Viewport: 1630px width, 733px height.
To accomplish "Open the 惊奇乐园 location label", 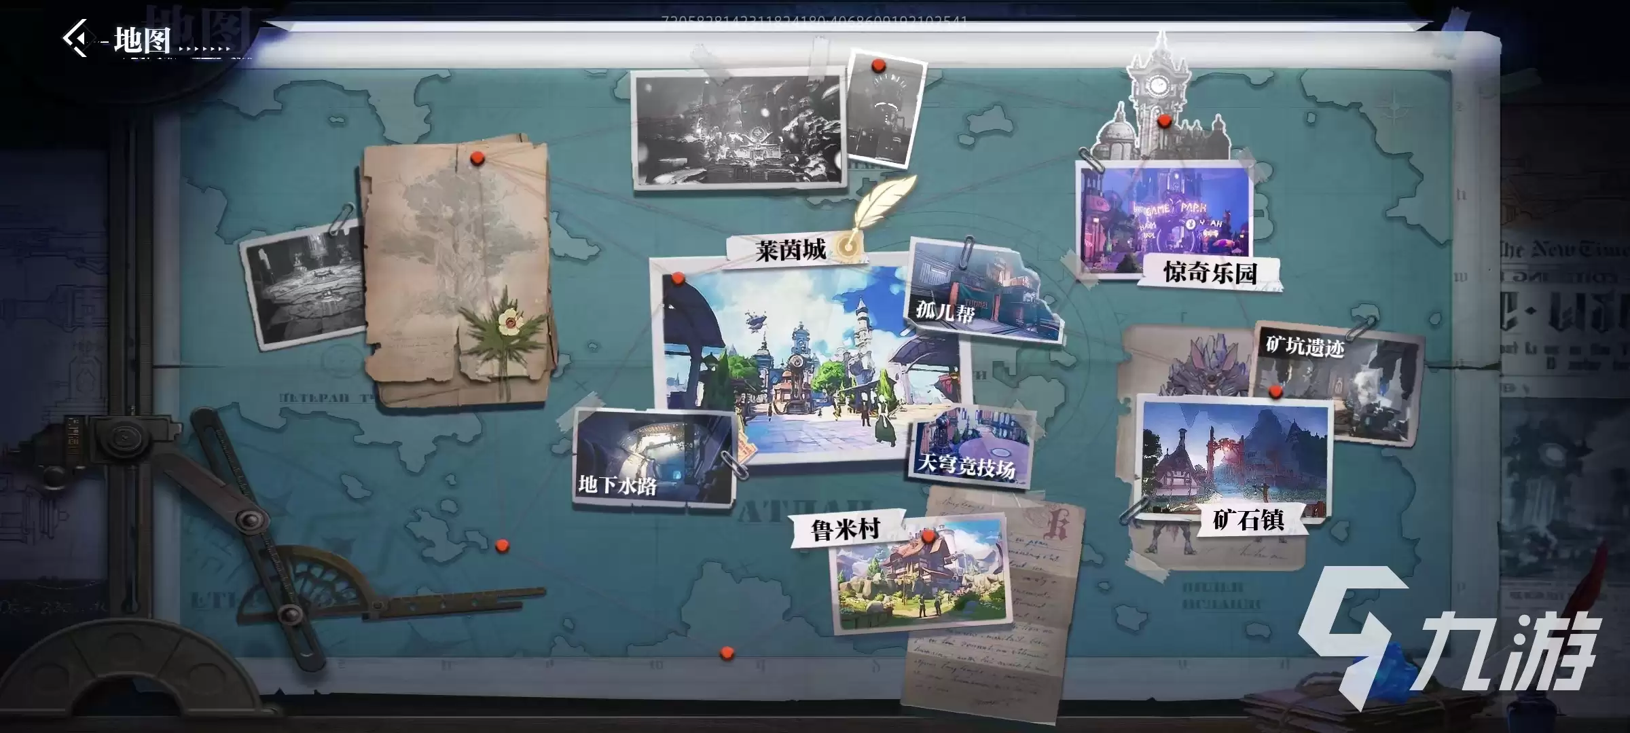I will (x=1210, y=272).
